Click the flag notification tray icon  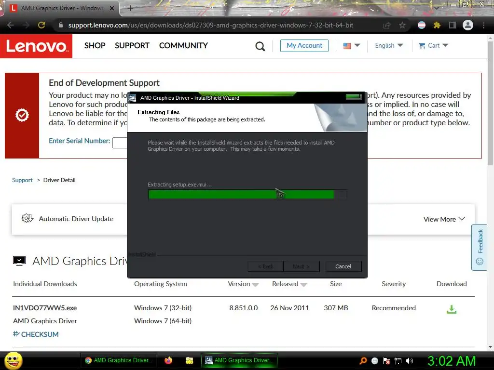386,361
